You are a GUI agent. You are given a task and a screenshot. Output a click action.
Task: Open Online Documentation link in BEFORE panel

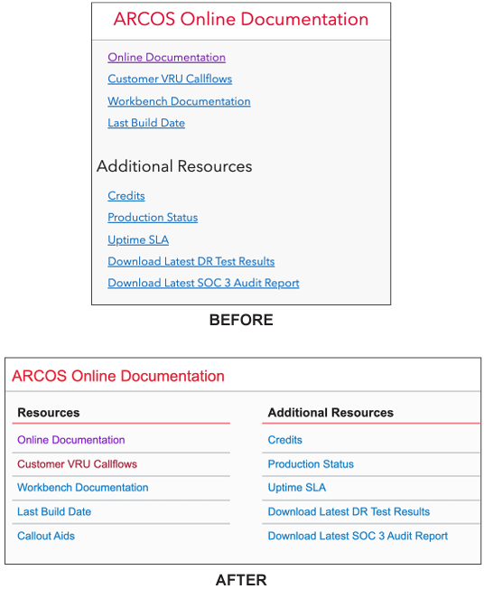point(166,58)
